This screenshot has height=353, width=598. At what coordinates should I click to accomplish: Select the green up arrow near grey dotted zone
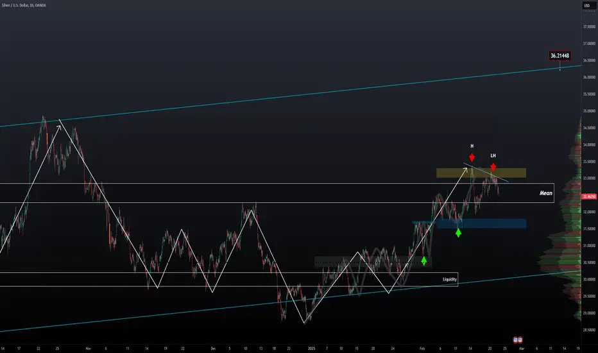423,261
